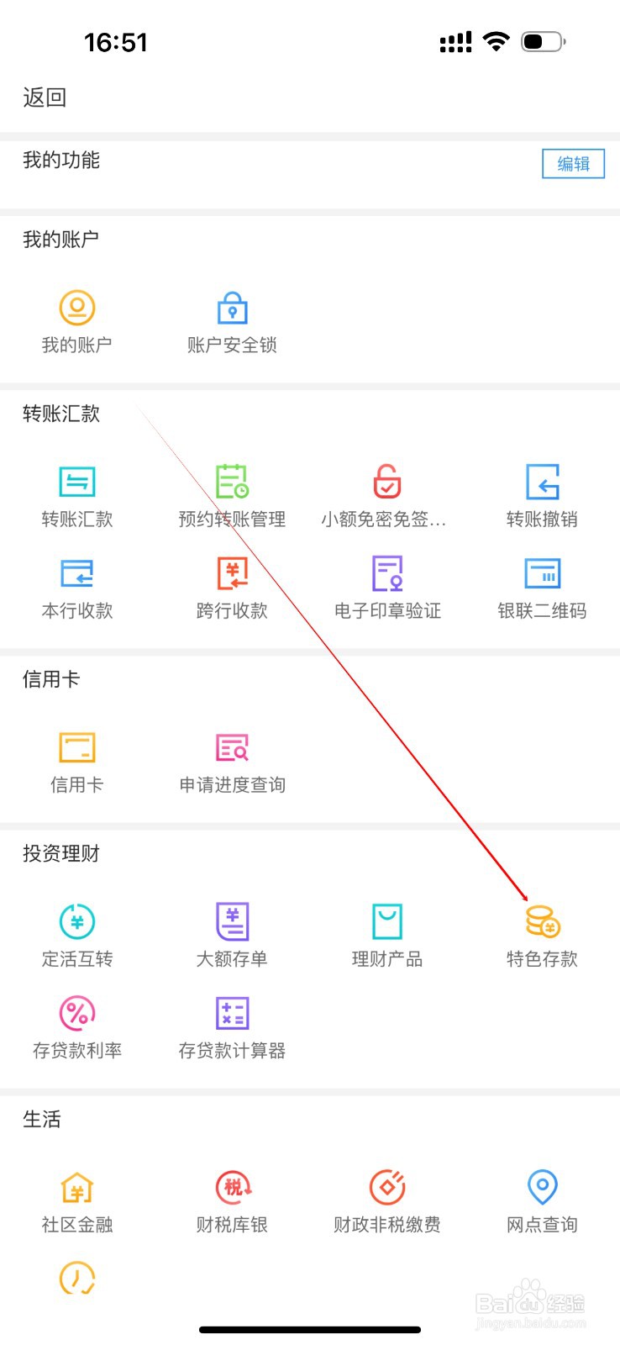Viewport: 620px width, 1345px height.
Task: Tap the battery status icon
Action: click(x=544, y=41)
